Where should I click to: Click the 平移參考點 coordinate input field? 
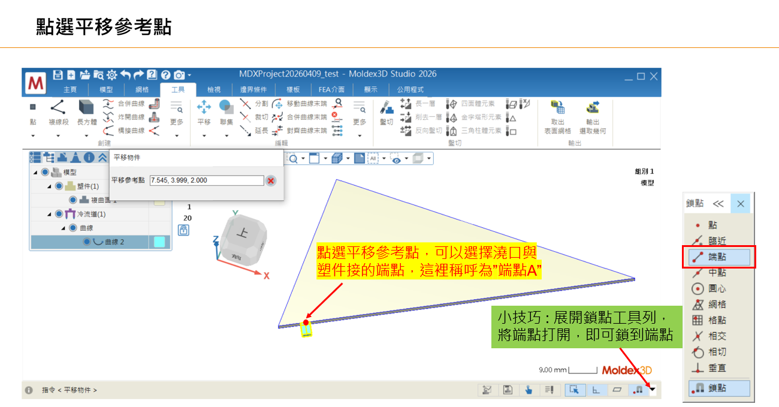point(207,180)
